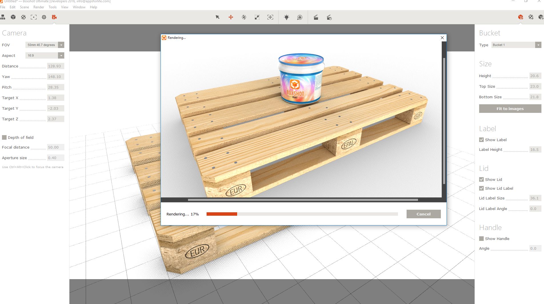Click the Label Height value field

click(535, 149)
